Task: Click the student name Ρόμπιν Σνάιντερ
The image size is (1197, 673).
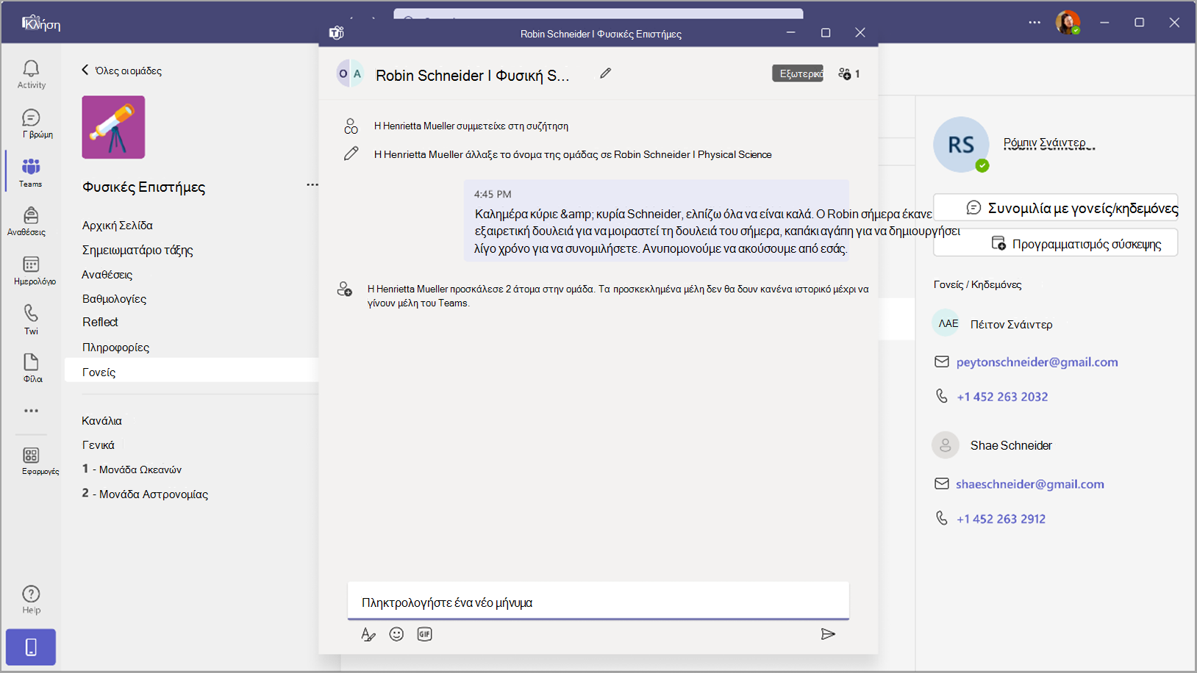Action: [x=1049, y=143]
